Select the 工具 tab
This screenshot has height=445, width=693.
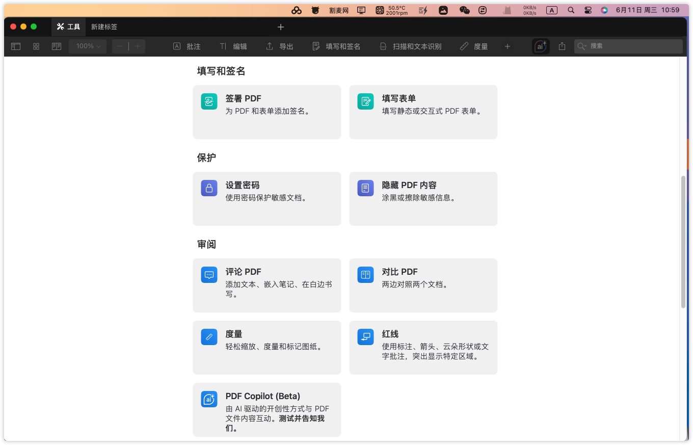[x=68, y=27]
